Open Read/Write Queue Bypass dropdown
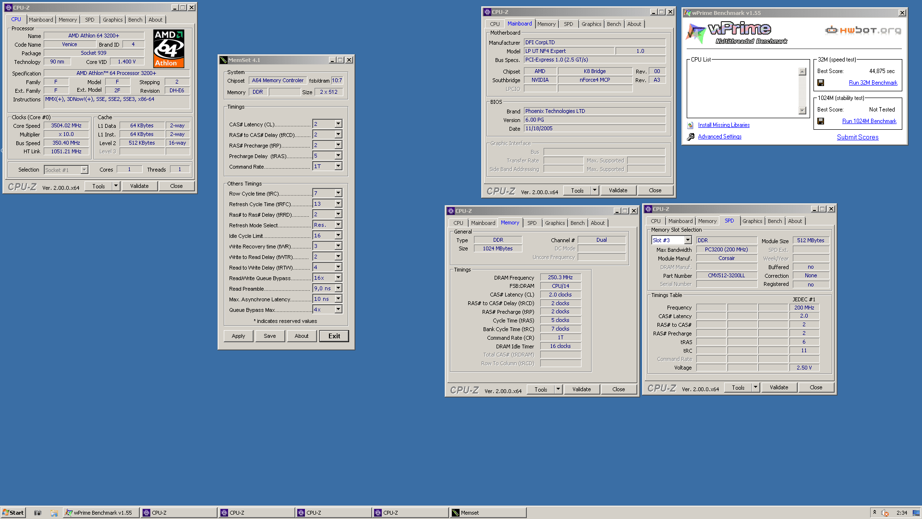 click(338, 278)
